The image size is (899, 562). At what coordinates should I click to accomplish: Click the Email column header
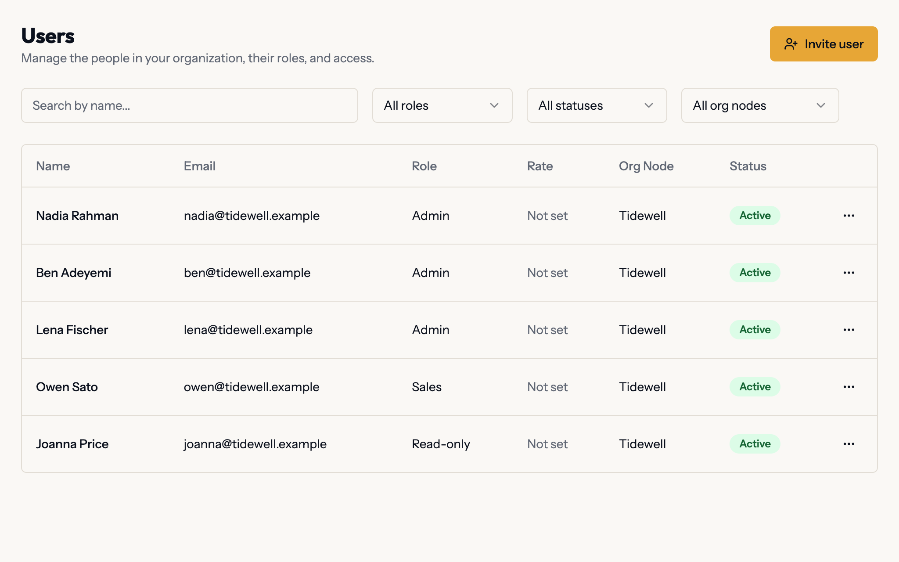(x=200, y=166)
